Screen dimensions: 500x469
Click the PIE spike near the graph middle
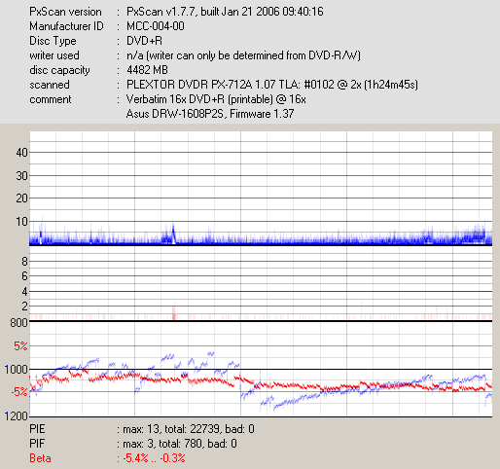click(173, 233)
